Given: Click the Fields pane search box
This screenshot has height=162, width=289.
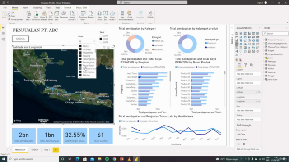Looking at the screenshot, I should [275, 34].
